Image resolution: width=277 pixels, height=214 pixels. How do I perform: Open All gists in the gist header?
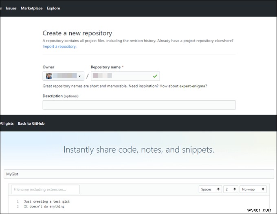[7, 123]
